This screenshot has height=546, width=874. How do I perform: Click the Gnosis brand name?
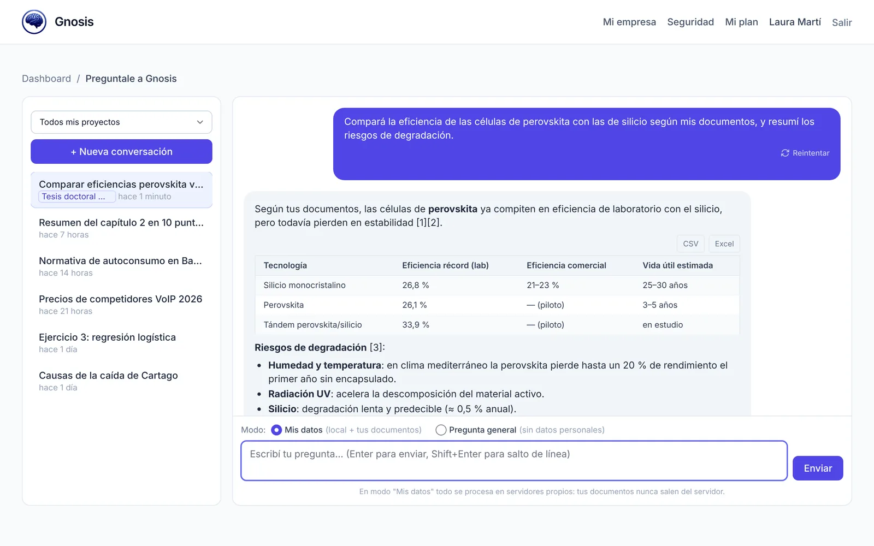(74, 22)
